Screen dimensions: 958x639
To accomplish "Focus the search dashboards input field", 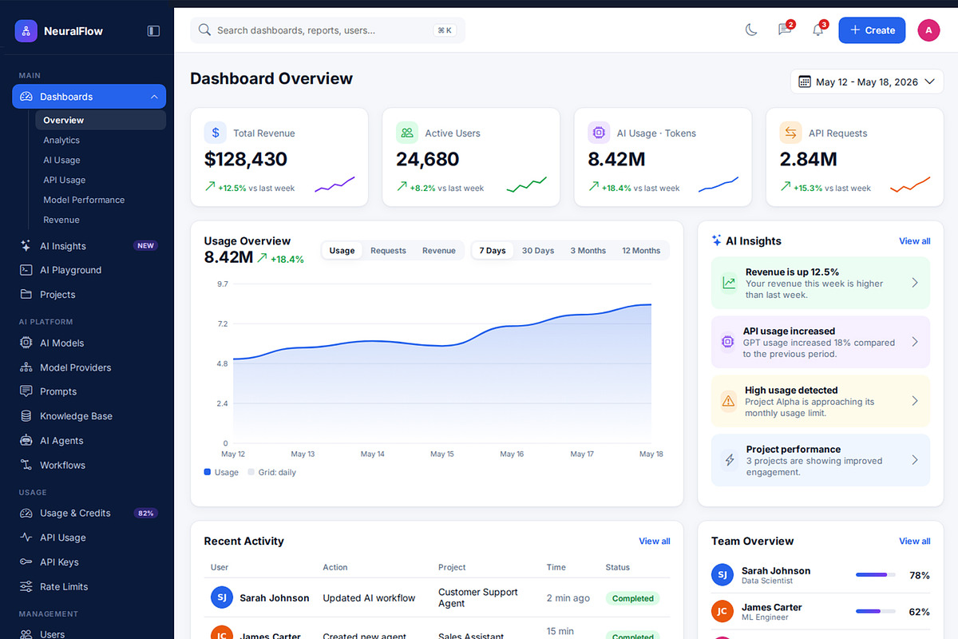I will 327,30.
